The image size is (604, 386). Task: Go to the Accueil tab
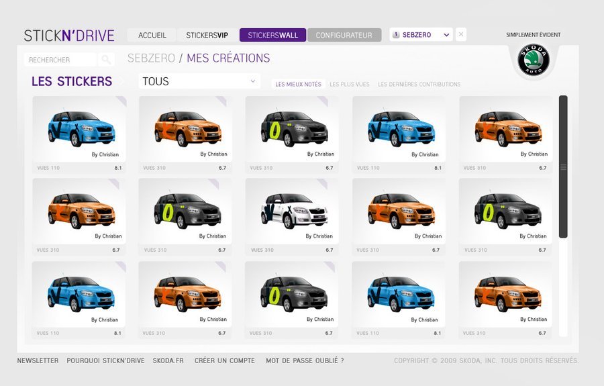(152, 35)
